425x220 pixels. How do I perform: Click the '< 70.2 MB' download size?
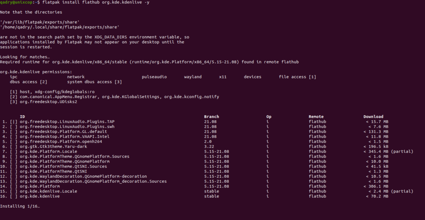click(x=377, y=196)
